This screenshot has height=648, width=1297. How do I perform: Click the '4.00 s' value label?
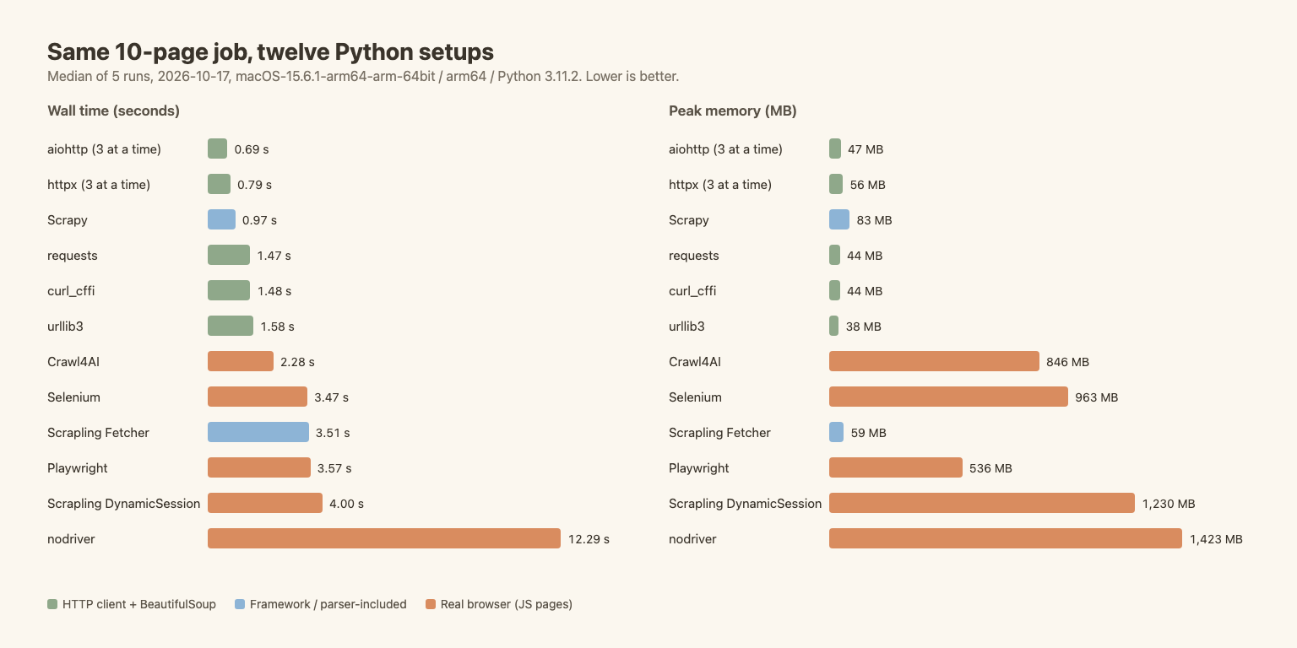tap(347, 503)
